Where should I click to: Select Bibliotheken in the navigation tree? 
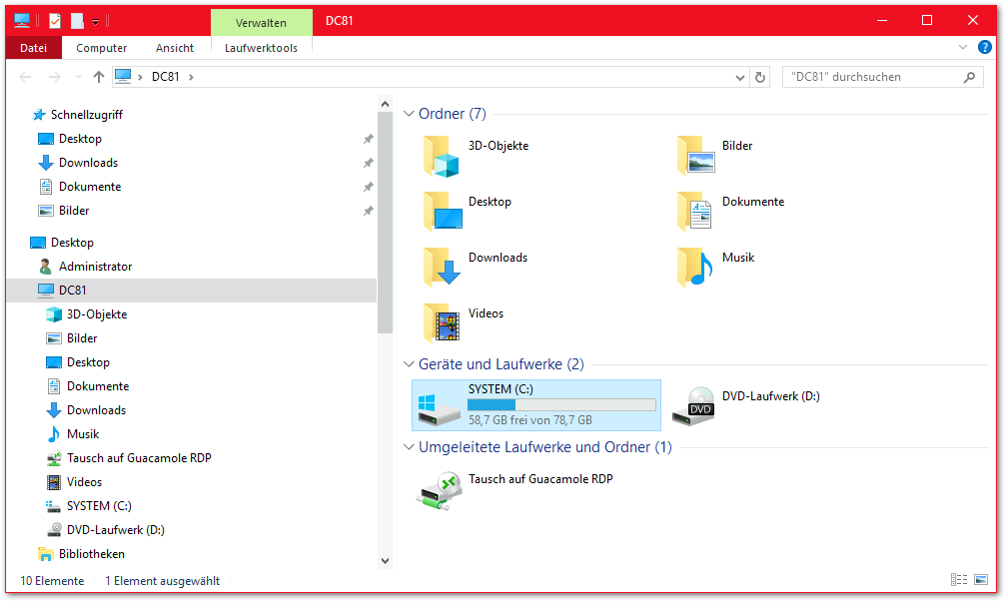pos(91,554)
